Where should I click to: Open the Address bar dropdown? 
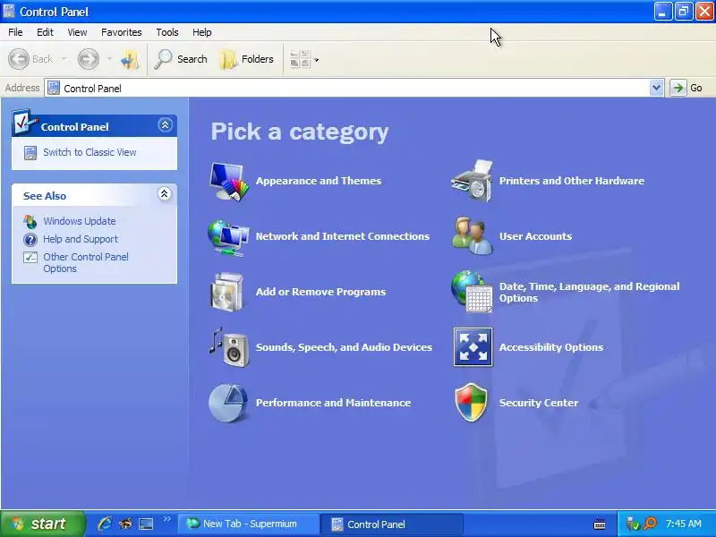[x=656, y=88]
